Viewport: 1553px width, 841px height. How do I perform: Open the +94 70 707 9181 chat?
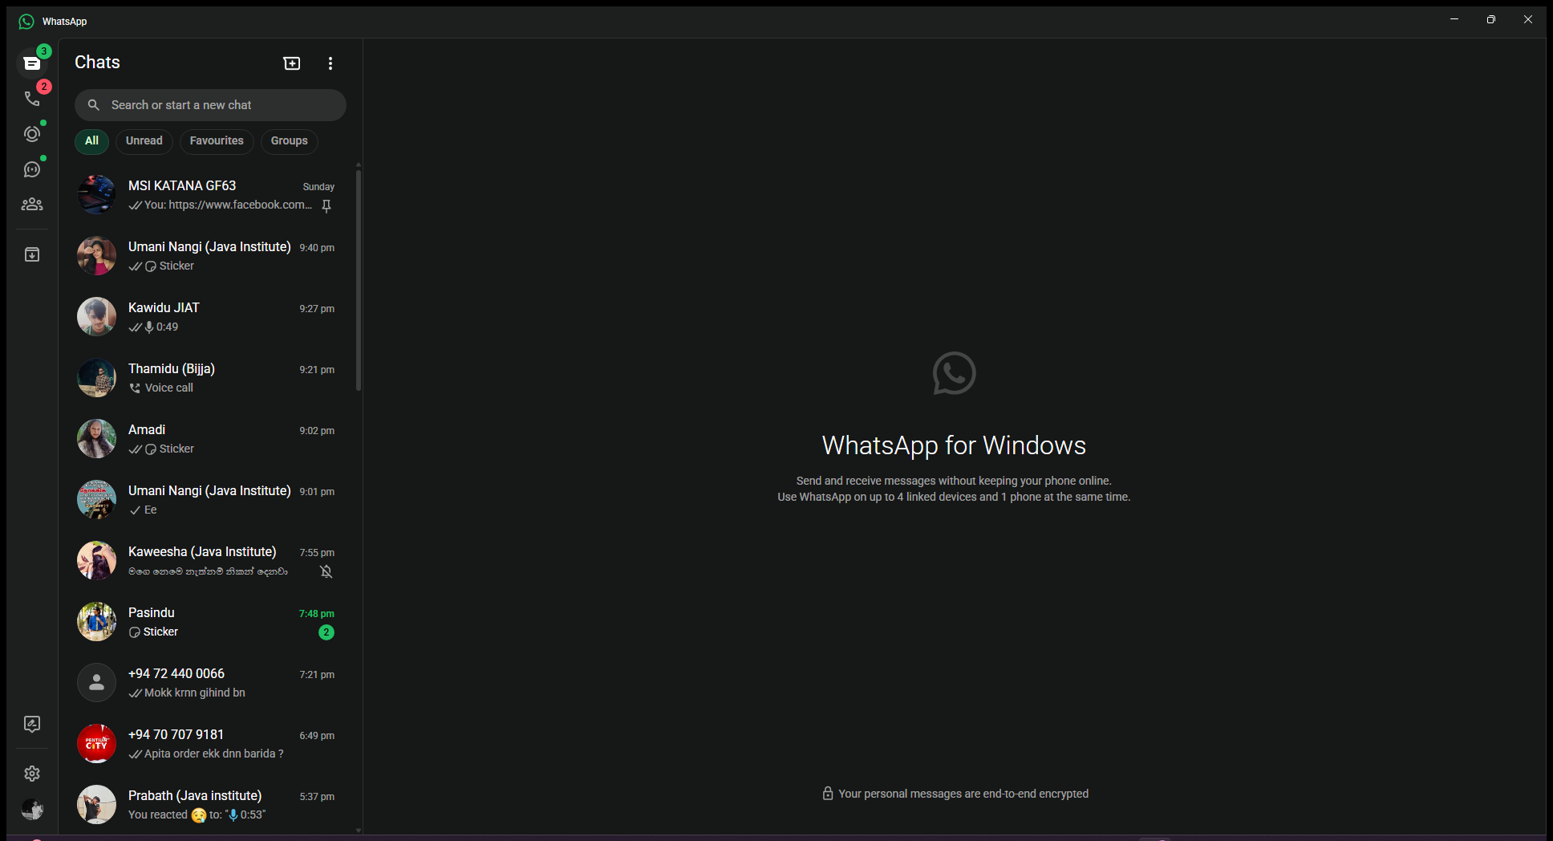(209, 744)
